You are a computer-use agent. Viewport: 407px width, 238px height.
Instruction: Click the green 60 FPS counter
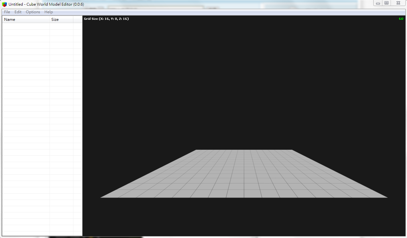click(401, 19)
